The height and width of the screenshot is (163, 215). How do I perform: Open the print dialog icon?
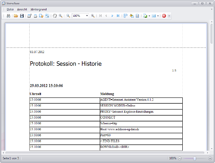[30, 16]
